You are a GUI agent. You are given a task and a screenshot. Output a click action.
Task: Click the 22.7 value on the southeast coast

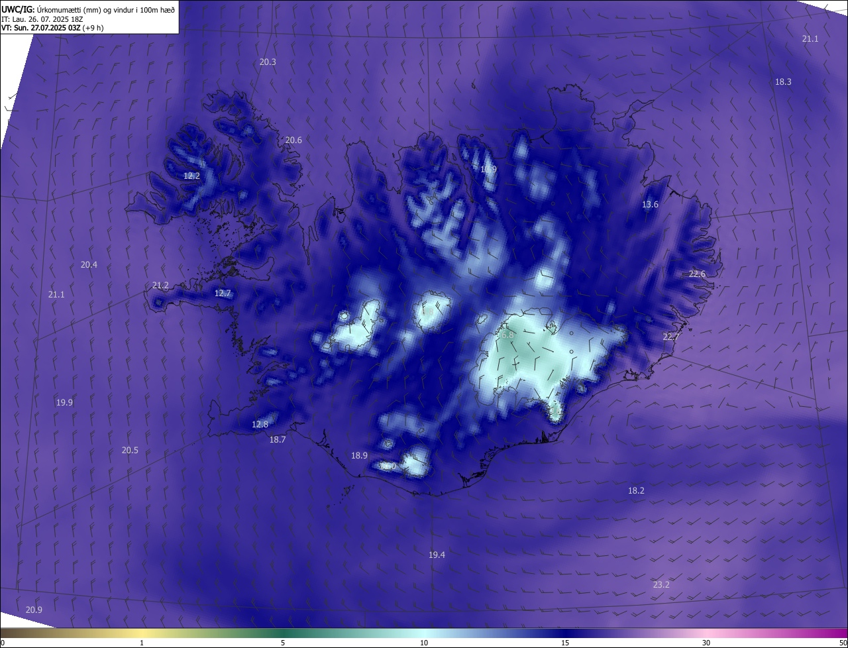tap(671, 337)
